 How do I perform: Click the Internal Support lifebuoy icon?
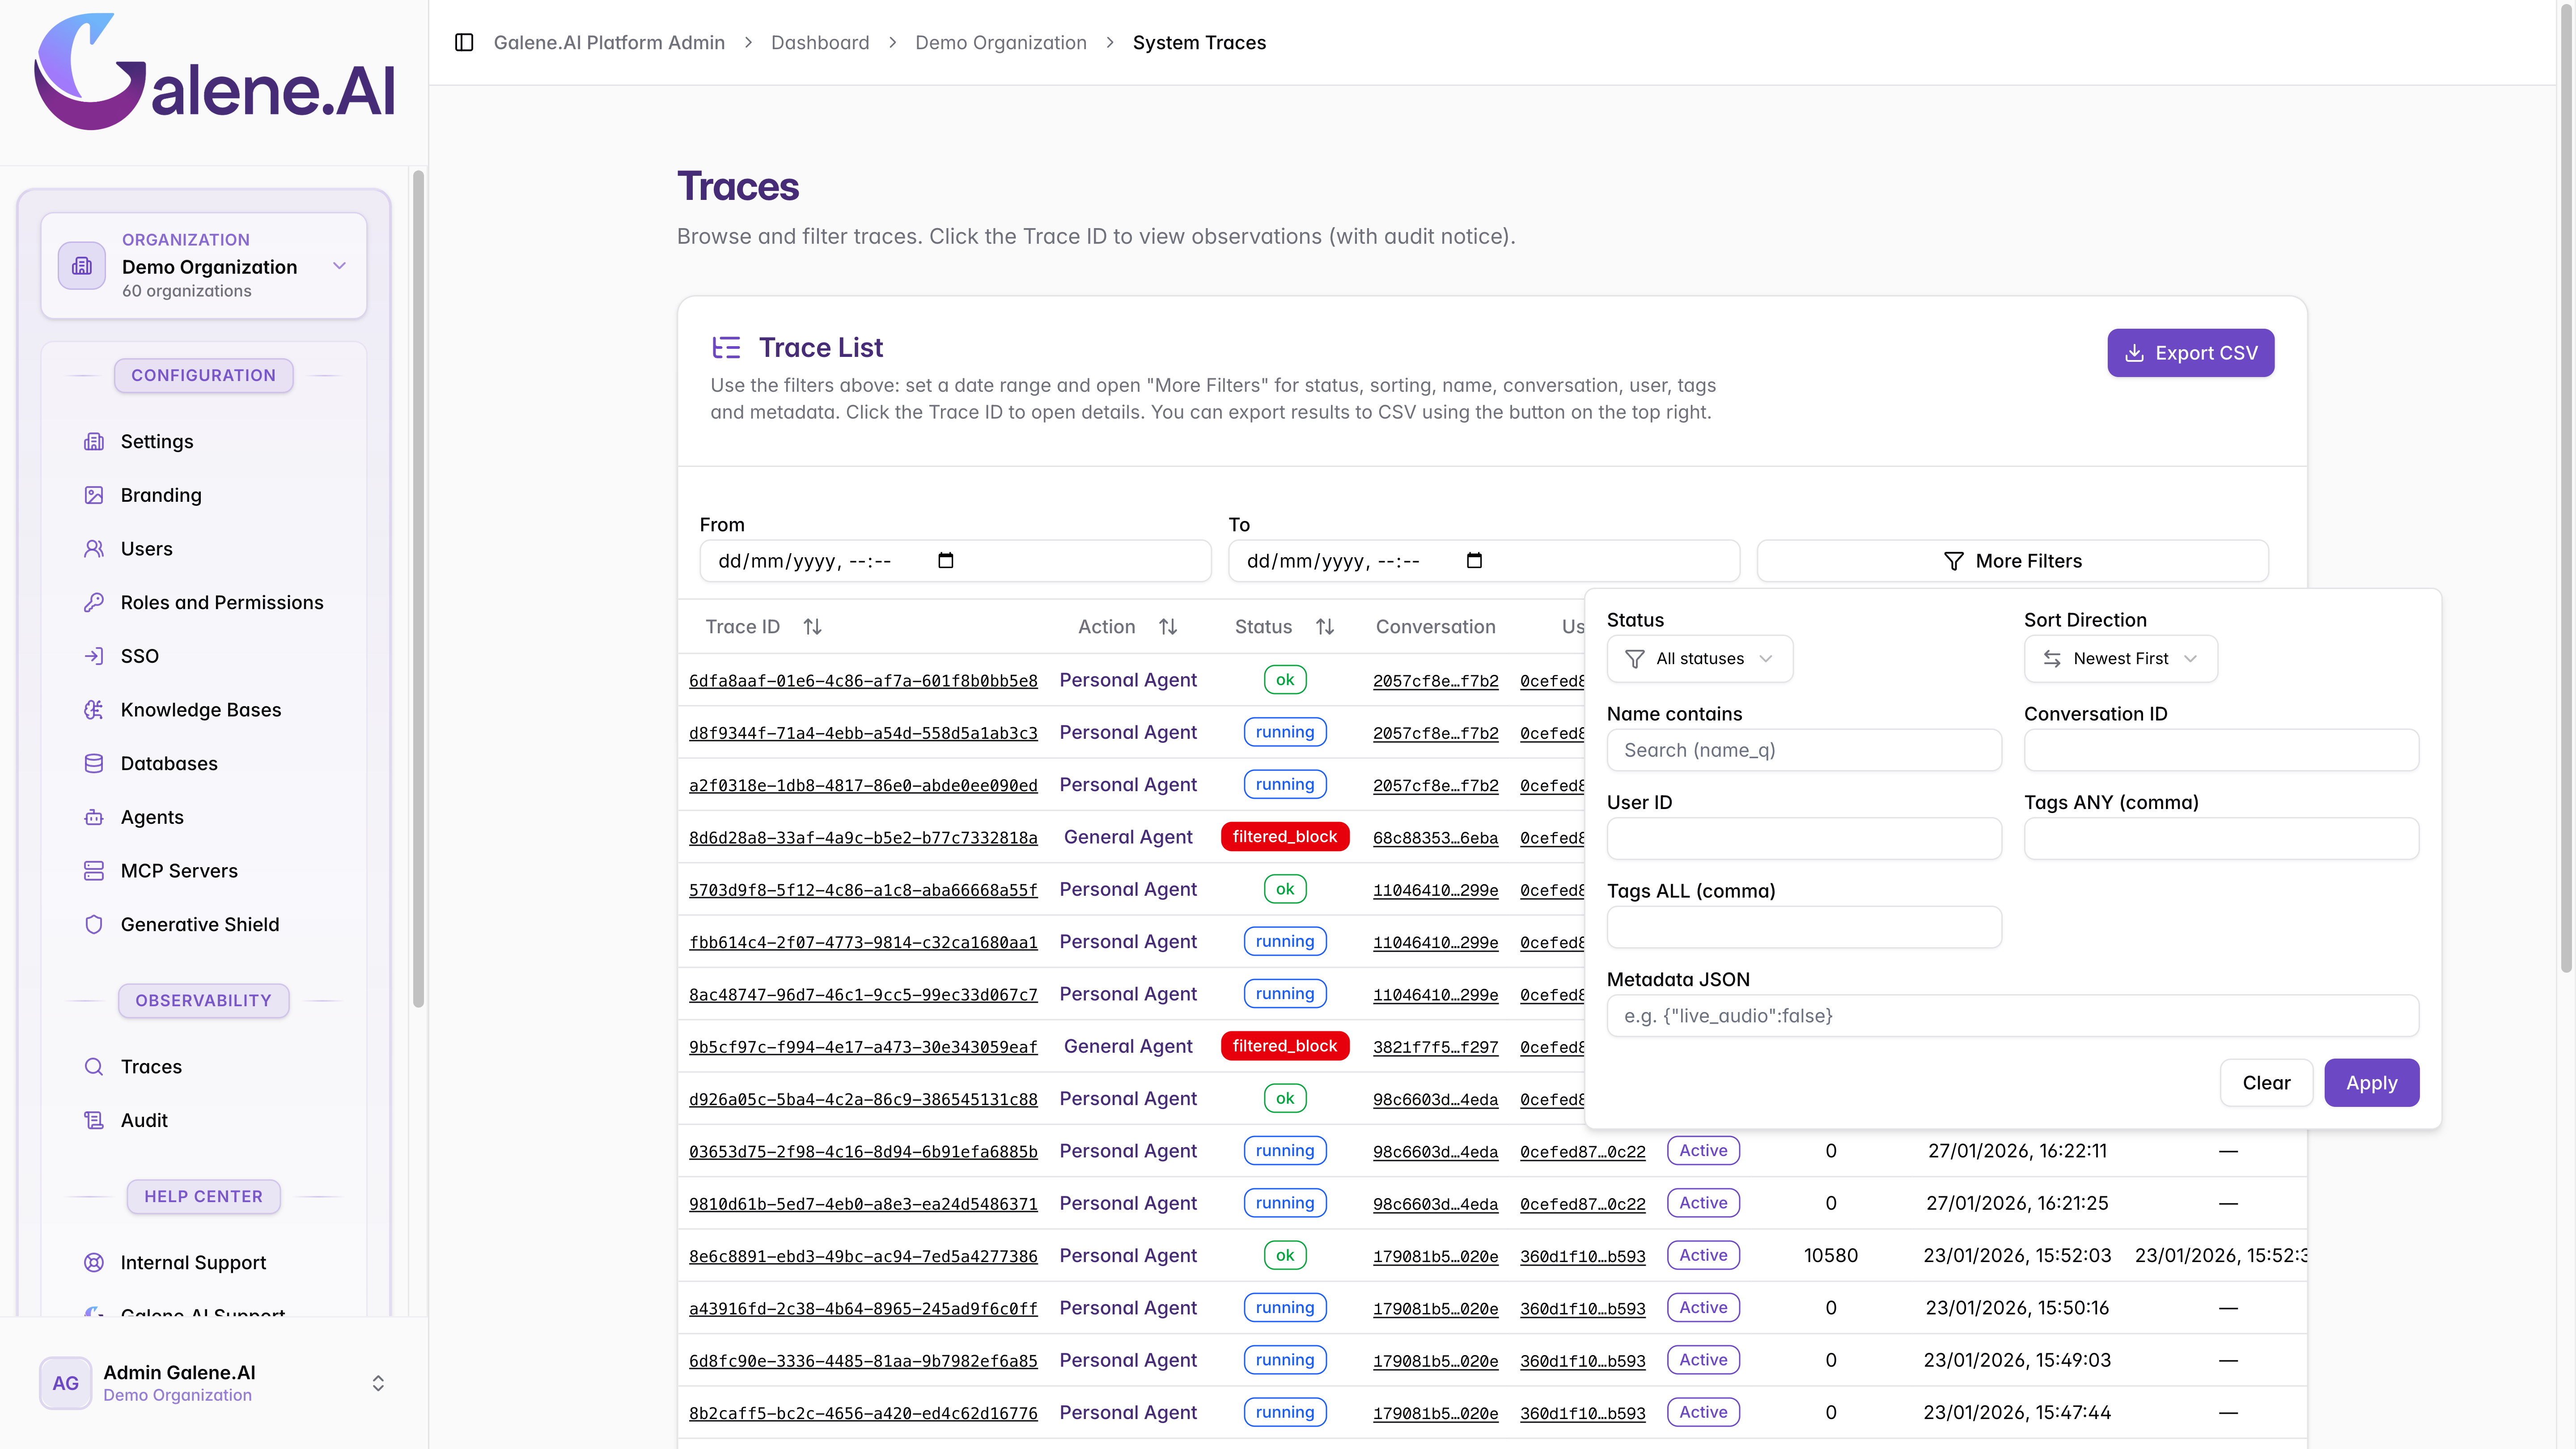[94, 1262]
